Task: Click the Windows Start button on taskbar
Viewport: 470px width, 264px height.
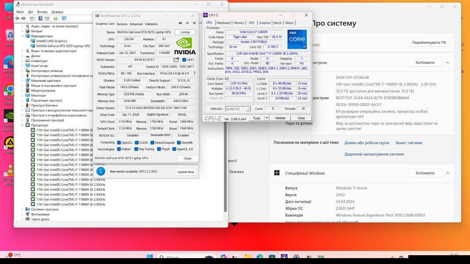Action: (150, 256)
